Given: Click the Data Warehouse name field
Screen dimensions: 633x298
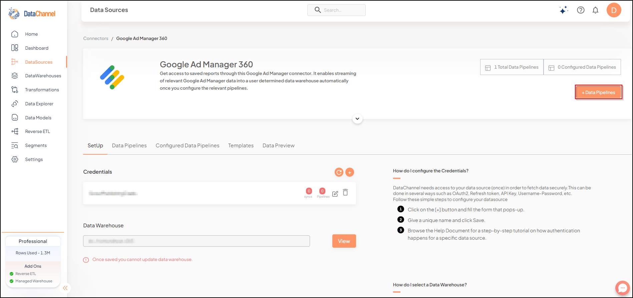Looking at the screenshot, I should coord(197,241).
